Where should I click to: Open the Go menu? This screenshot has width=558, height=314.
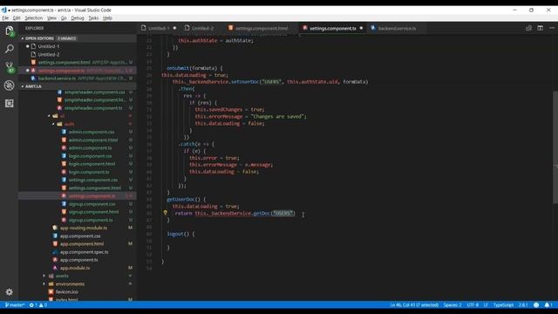(x=64, y=17)
